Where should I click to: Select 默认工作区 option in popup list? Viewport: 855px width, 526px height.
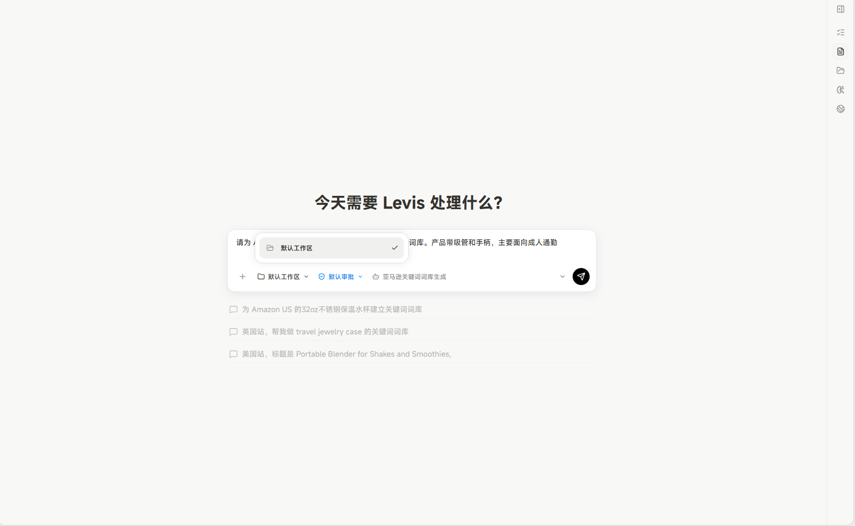[332, 248]
